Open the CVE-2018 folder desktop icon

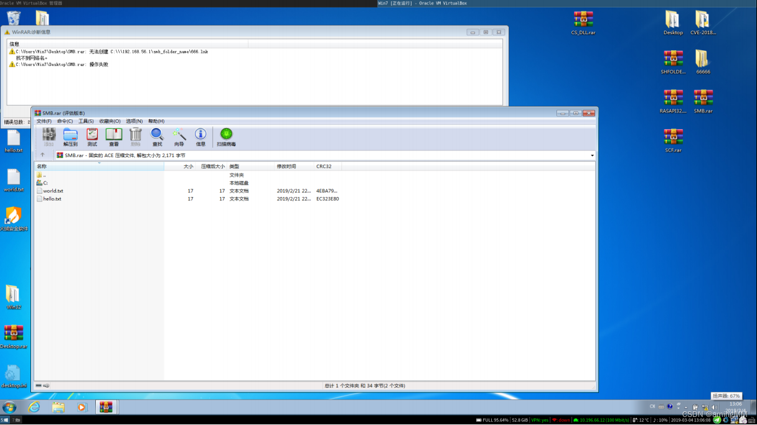[703, 22]
